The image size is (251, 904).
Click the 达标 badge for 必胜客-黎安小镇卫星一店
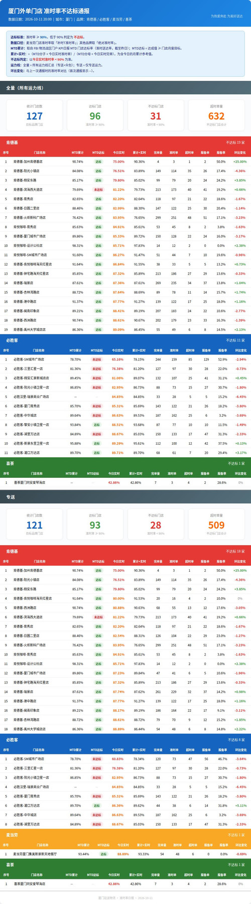point(96,425)
